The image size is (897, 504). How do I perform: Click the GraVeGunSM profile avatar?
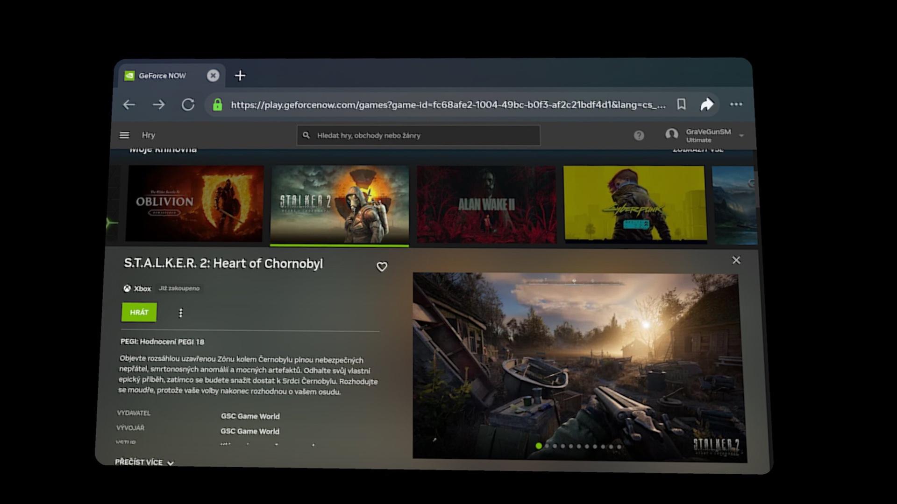click(672, 135)
